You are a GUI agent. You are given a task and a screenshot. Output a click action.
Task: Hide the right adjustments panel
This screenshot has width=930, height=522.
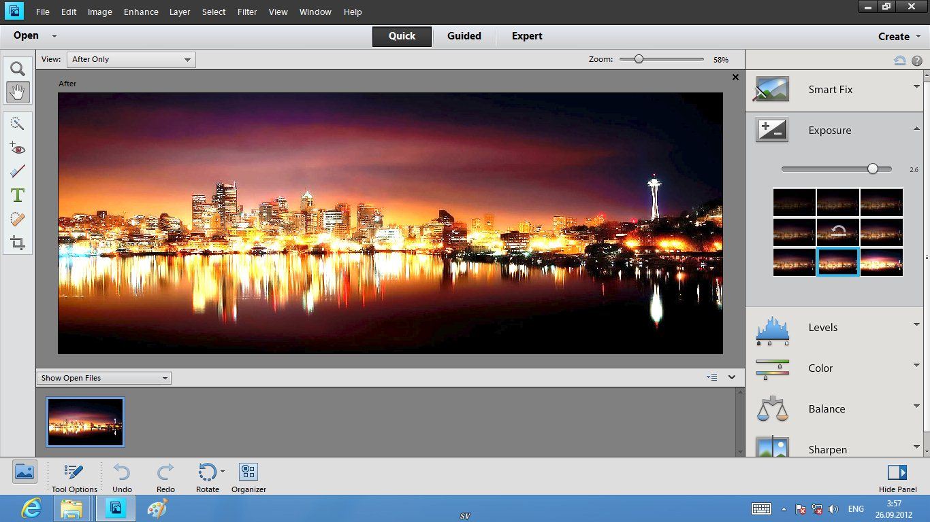pos(897,477)
